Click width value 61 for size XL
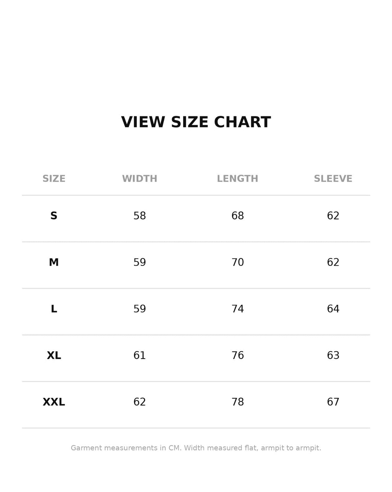Screen dimensions: 392x492 (139, 355)
